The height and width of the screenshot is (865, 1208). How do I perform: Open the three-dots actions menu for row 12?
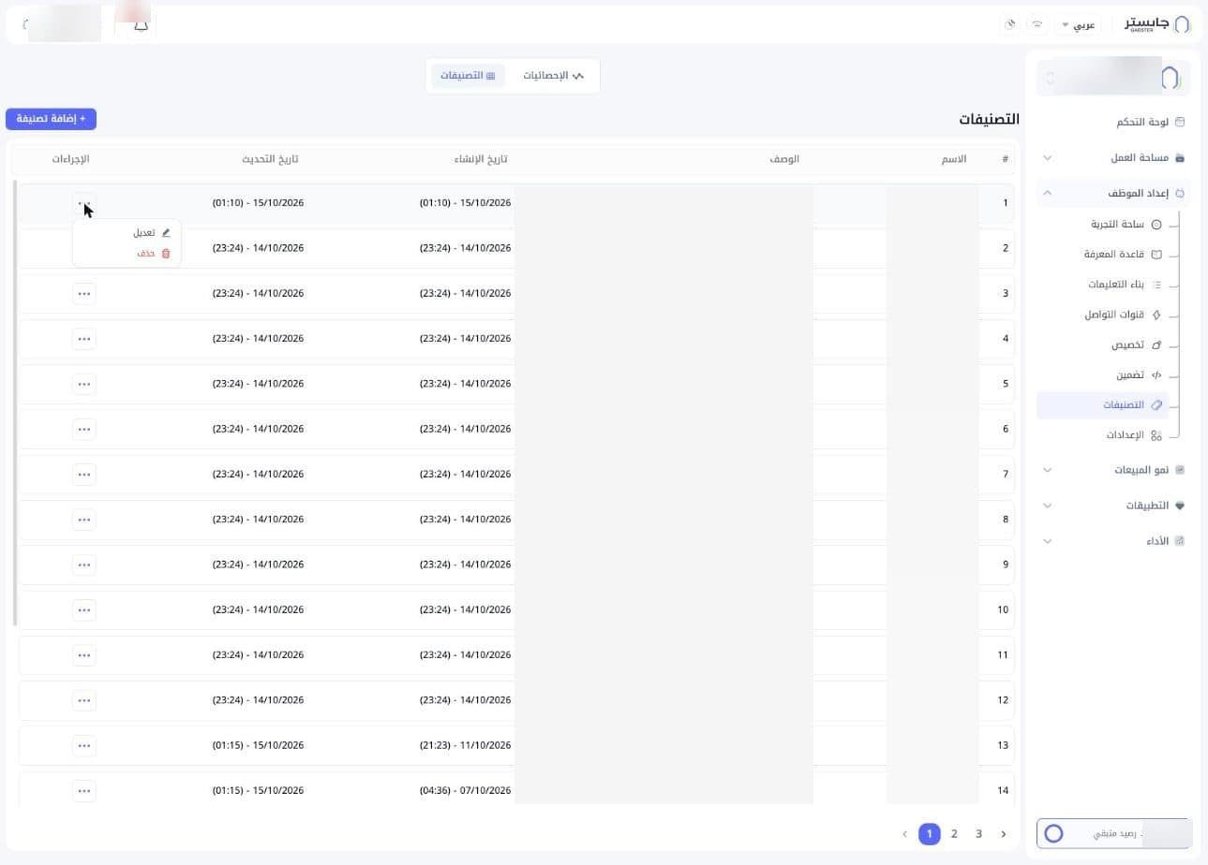(84, 700)
